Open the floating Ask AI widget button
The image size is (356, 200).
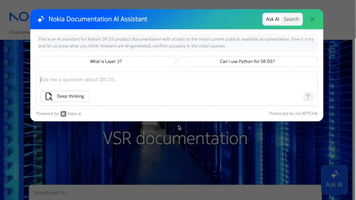coord(334,179)
